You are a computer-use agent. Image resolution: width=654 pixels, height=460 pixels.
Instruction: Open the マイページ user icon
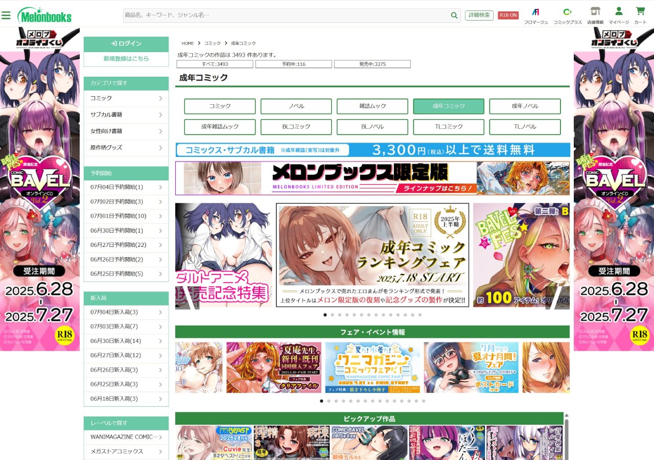[x=619, y=12]
